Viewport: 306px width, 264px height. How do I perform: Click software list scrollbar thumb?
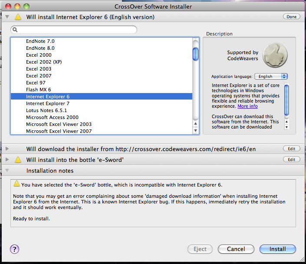[196, 54]
